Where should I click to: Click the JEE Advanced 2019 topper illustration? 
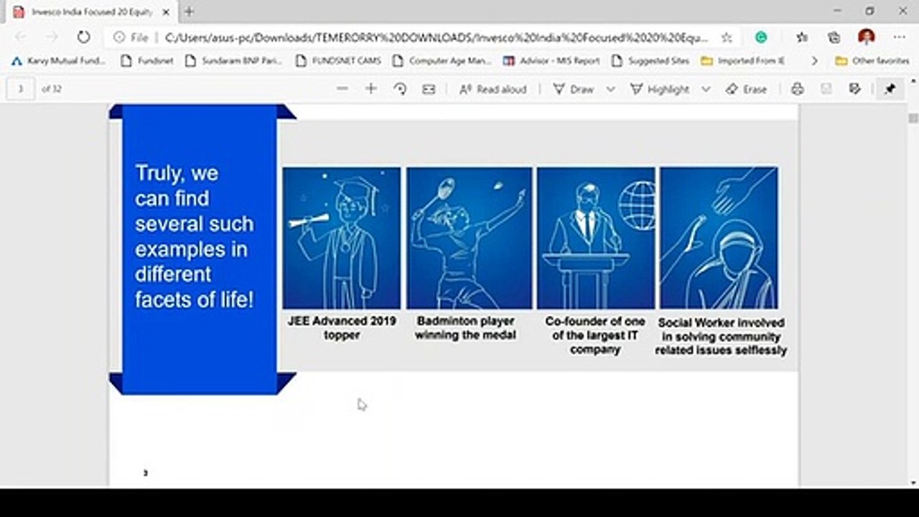click(342, 238)
